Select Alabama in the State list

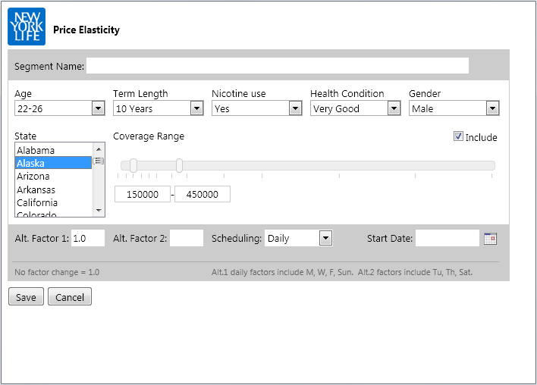[53, 150]
